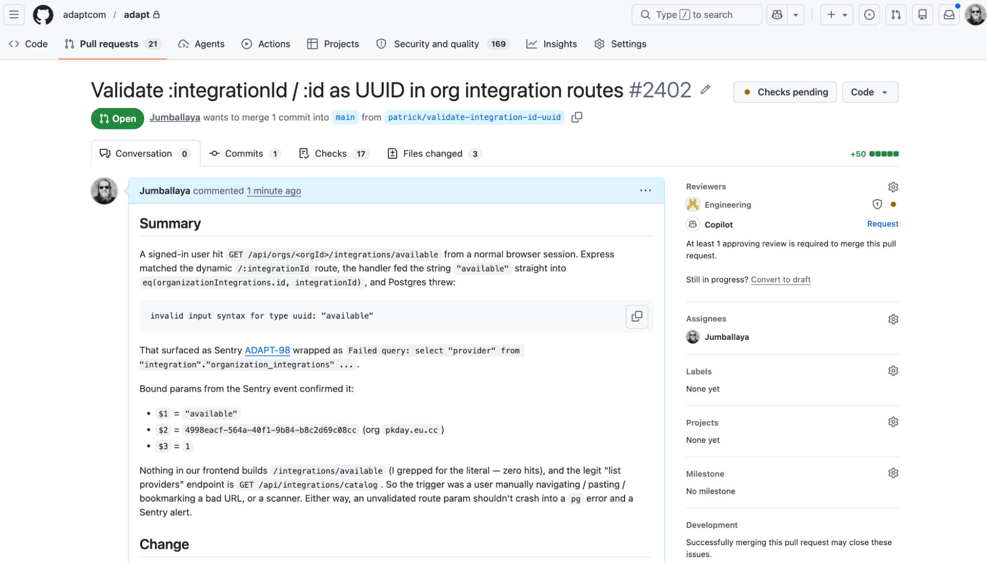Open the Checks tab with 17
987x564 pixels.
click(334, 154)
